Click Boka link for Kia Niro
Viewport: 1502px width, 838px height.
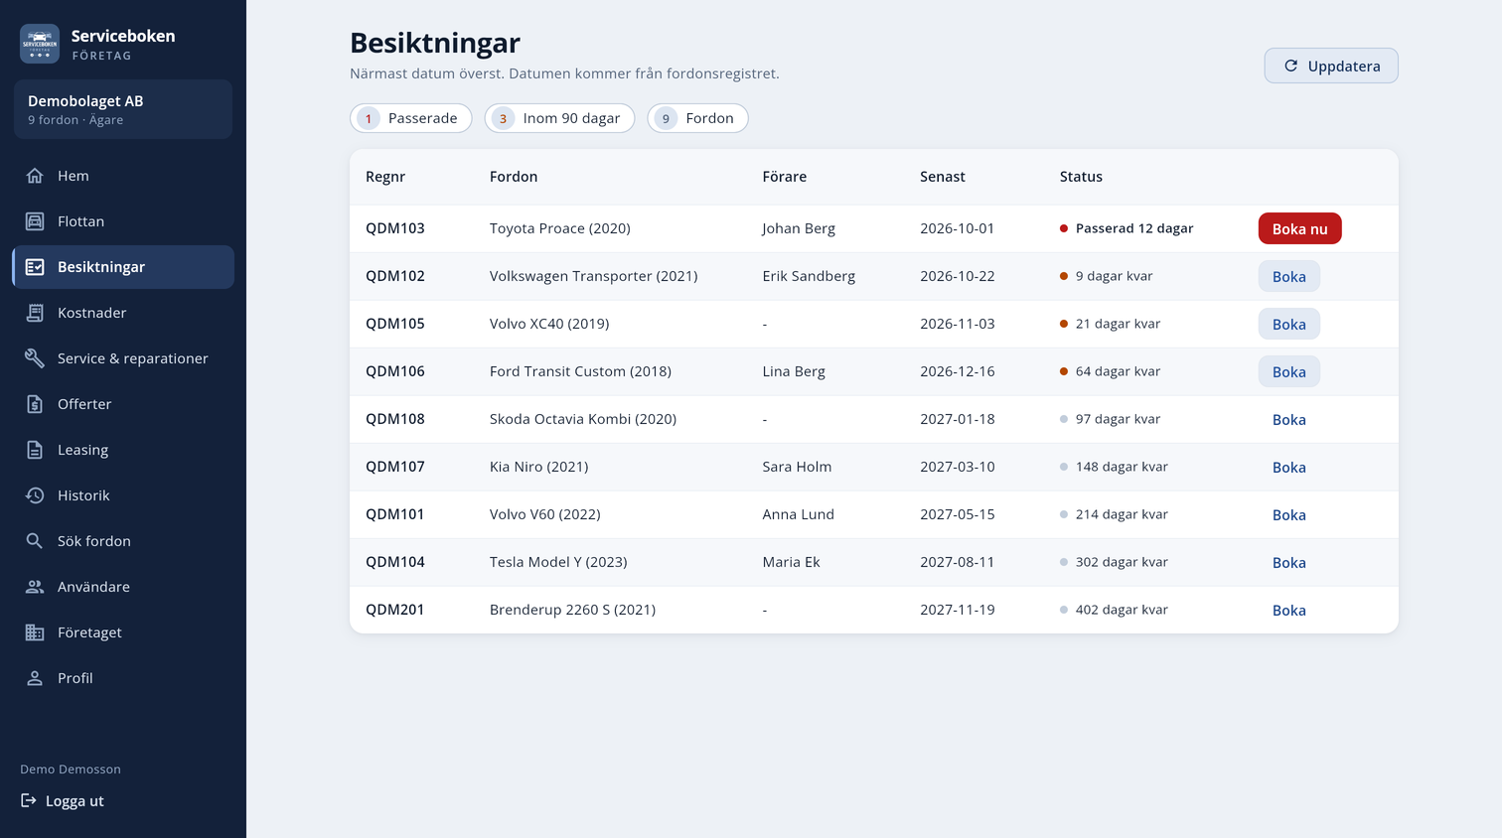[1288, 467]
